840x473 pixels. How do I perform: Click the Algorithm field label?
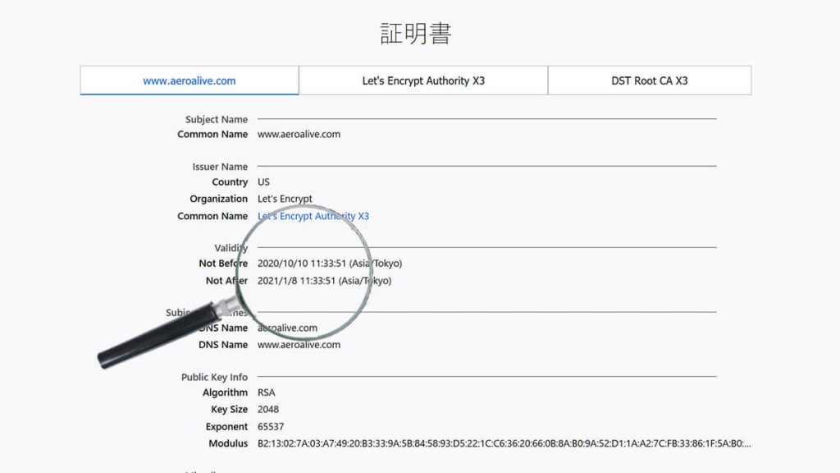click(225, 393)
